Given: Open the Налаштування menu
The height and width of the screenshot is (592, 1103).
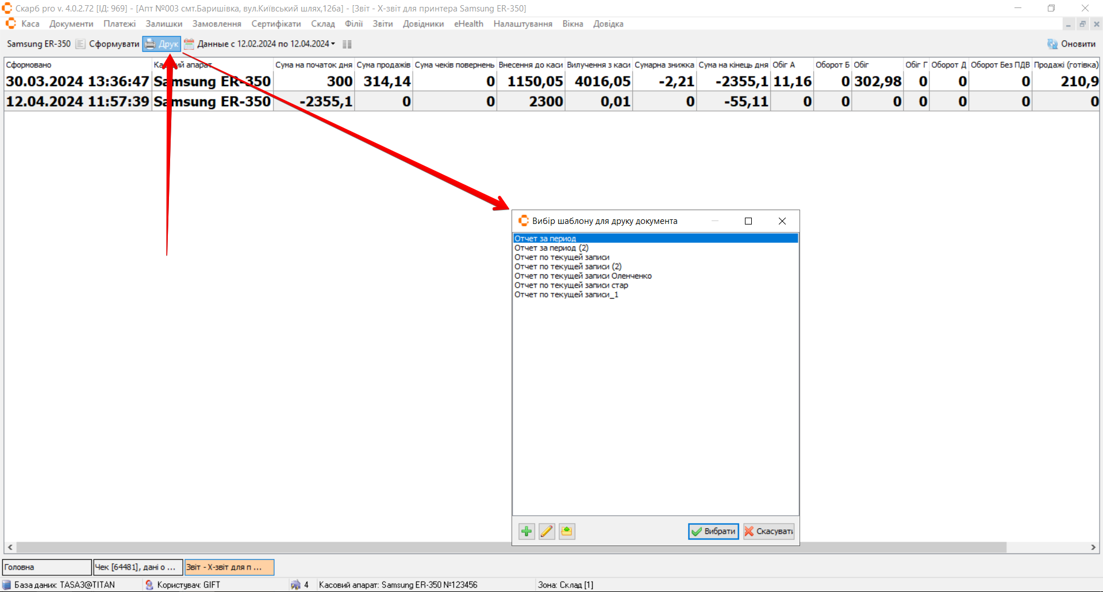Looking at the screenshot, I should [522, 24].
